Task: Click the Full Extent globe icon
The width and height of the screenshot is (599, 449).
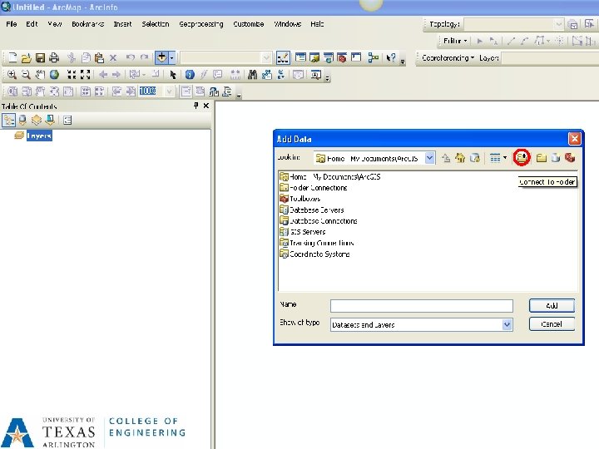Action: point(54,75)
